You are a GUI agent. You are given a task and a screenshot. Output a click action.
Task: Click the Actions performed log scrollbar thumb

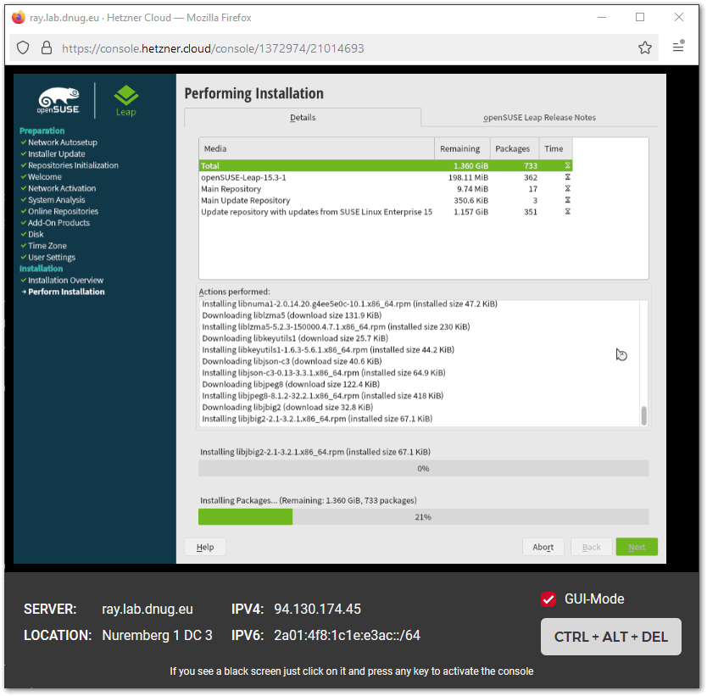tap(644, 415)
